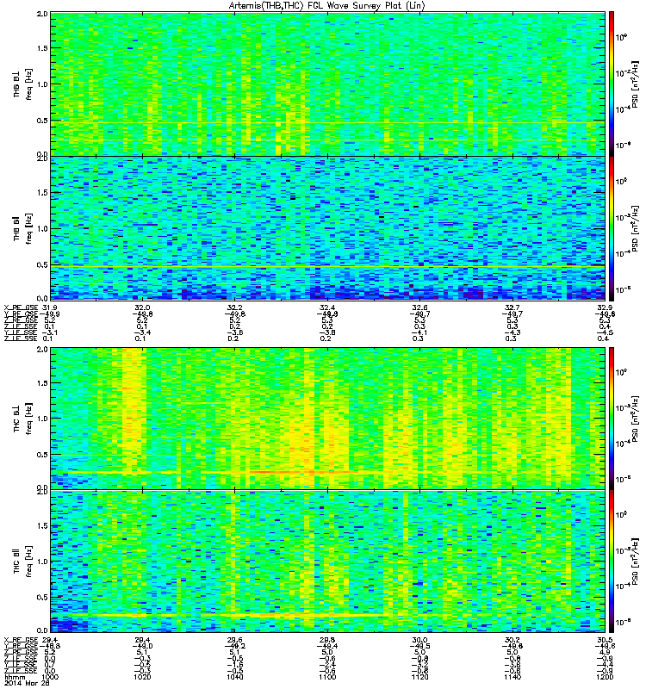Click the '32.4' X_RE_GSE position value
The image size is (646, 689).
click(x=327, y=307)
